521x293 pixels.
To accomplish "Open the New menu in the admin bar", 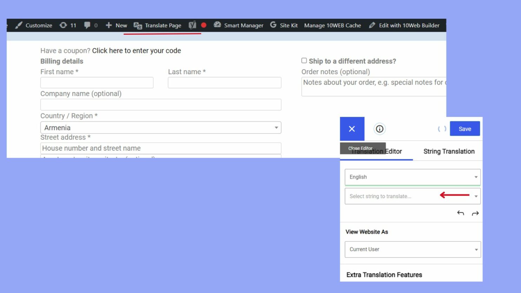I will [x=116, y=25].
